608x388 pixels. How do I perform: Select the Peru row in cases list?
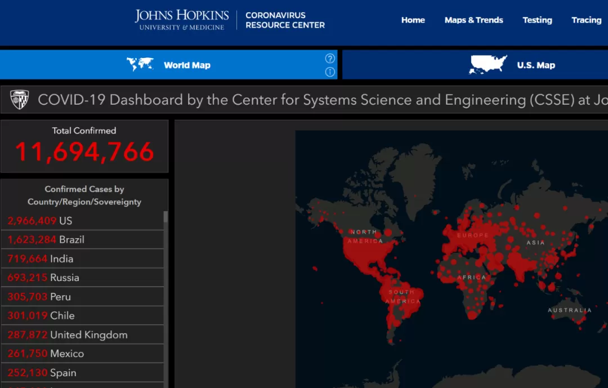tap(82, 297)
